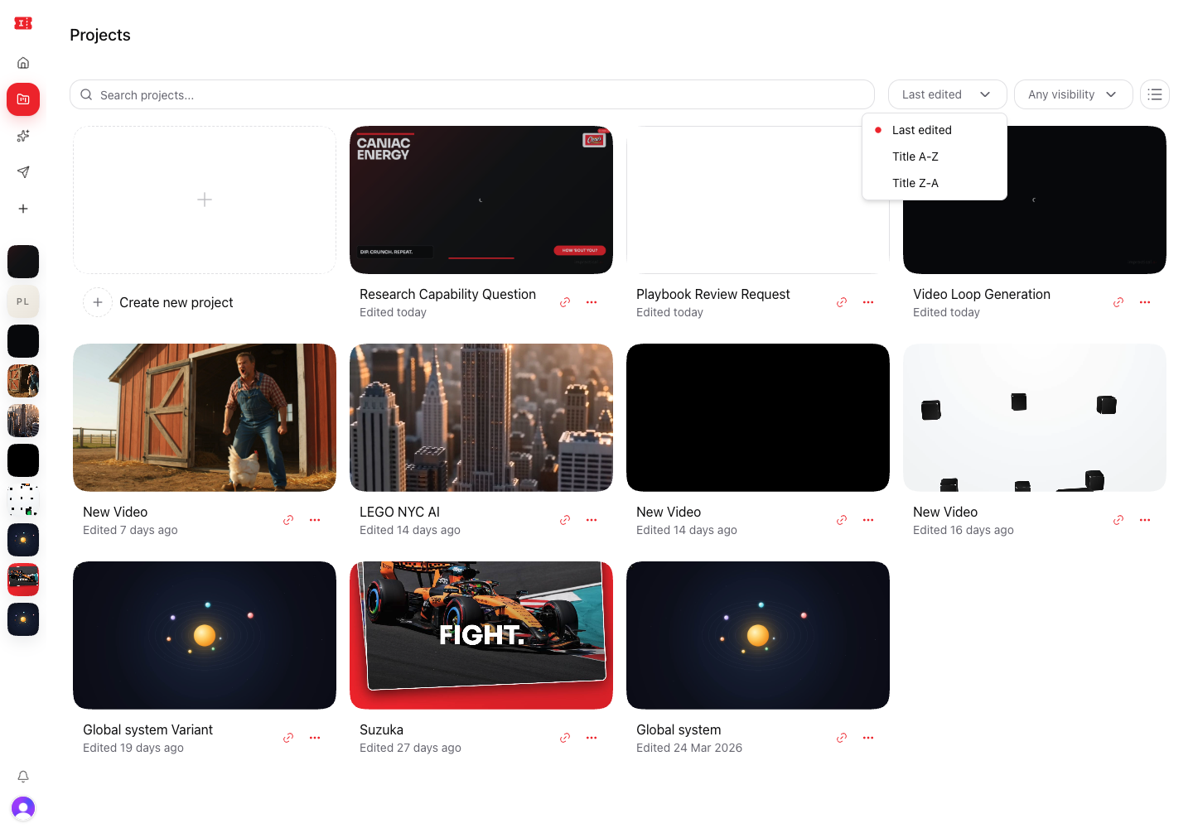The image size is (1193, 828).
Task: Open more options for Research Capability Question
Action: click(x=592, y=302)
